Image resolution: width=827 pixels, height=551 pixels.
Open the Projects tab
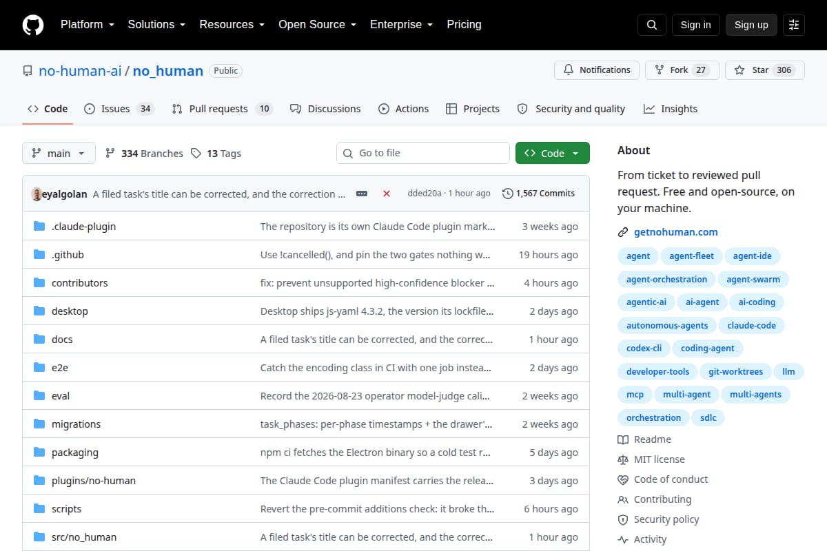point(473,109)
